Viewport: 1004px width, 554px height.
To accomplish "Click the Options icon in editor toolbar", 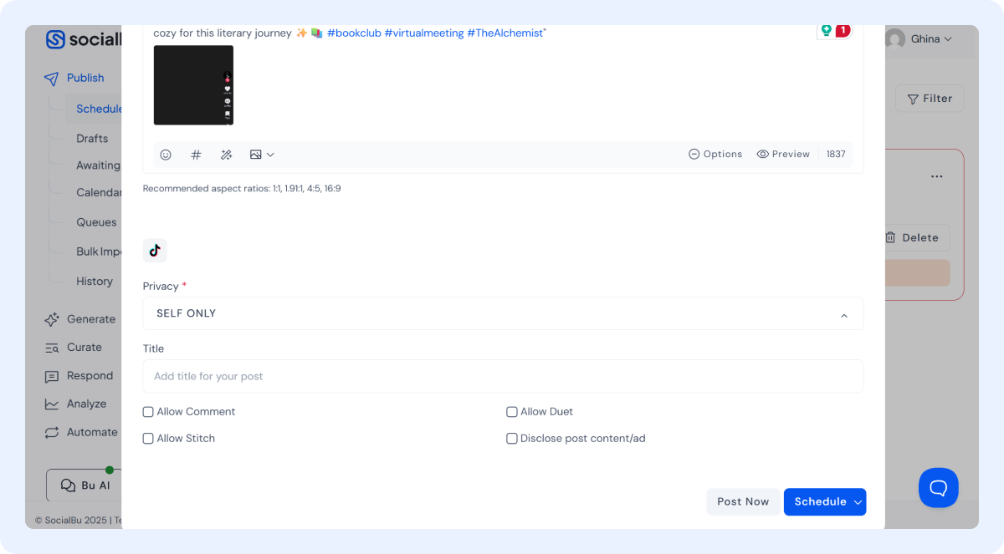I will click(x=694, y=155).
